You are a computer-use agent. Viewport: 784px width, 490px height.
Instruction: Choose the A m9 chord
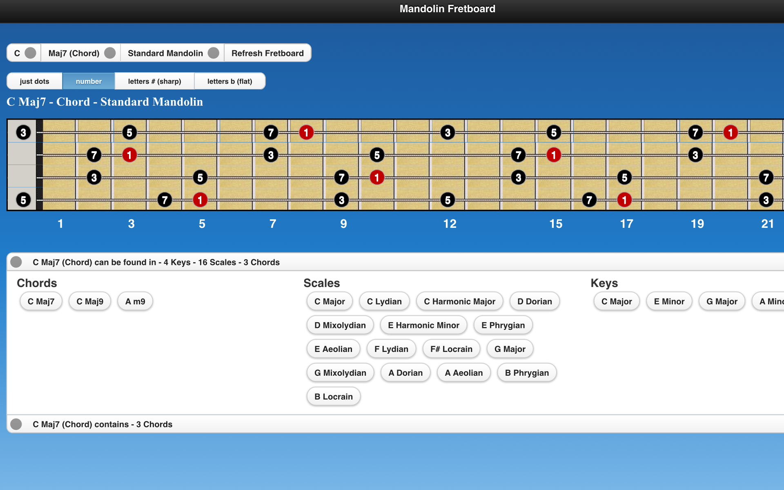[135, 301]
